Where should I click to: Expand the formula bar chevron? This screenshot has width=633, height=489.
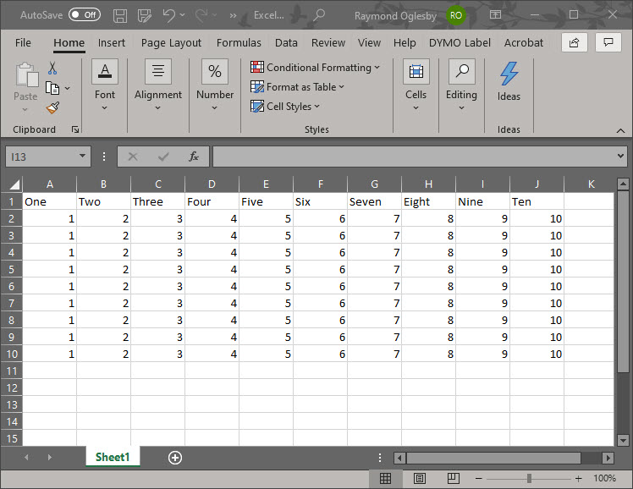620,157
